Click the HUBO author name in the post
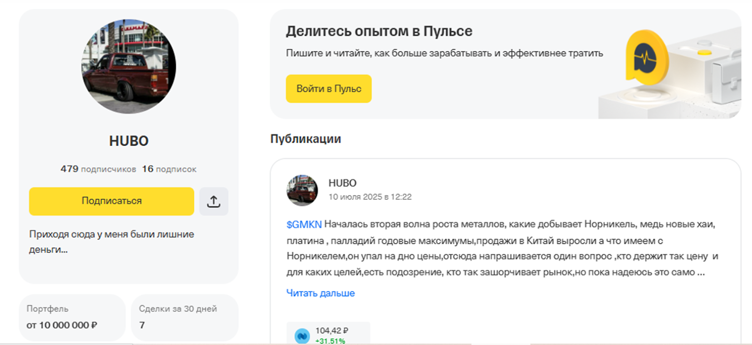Viewport: 752px width, 345px height. pyautogui.click(x=342, y=183)
